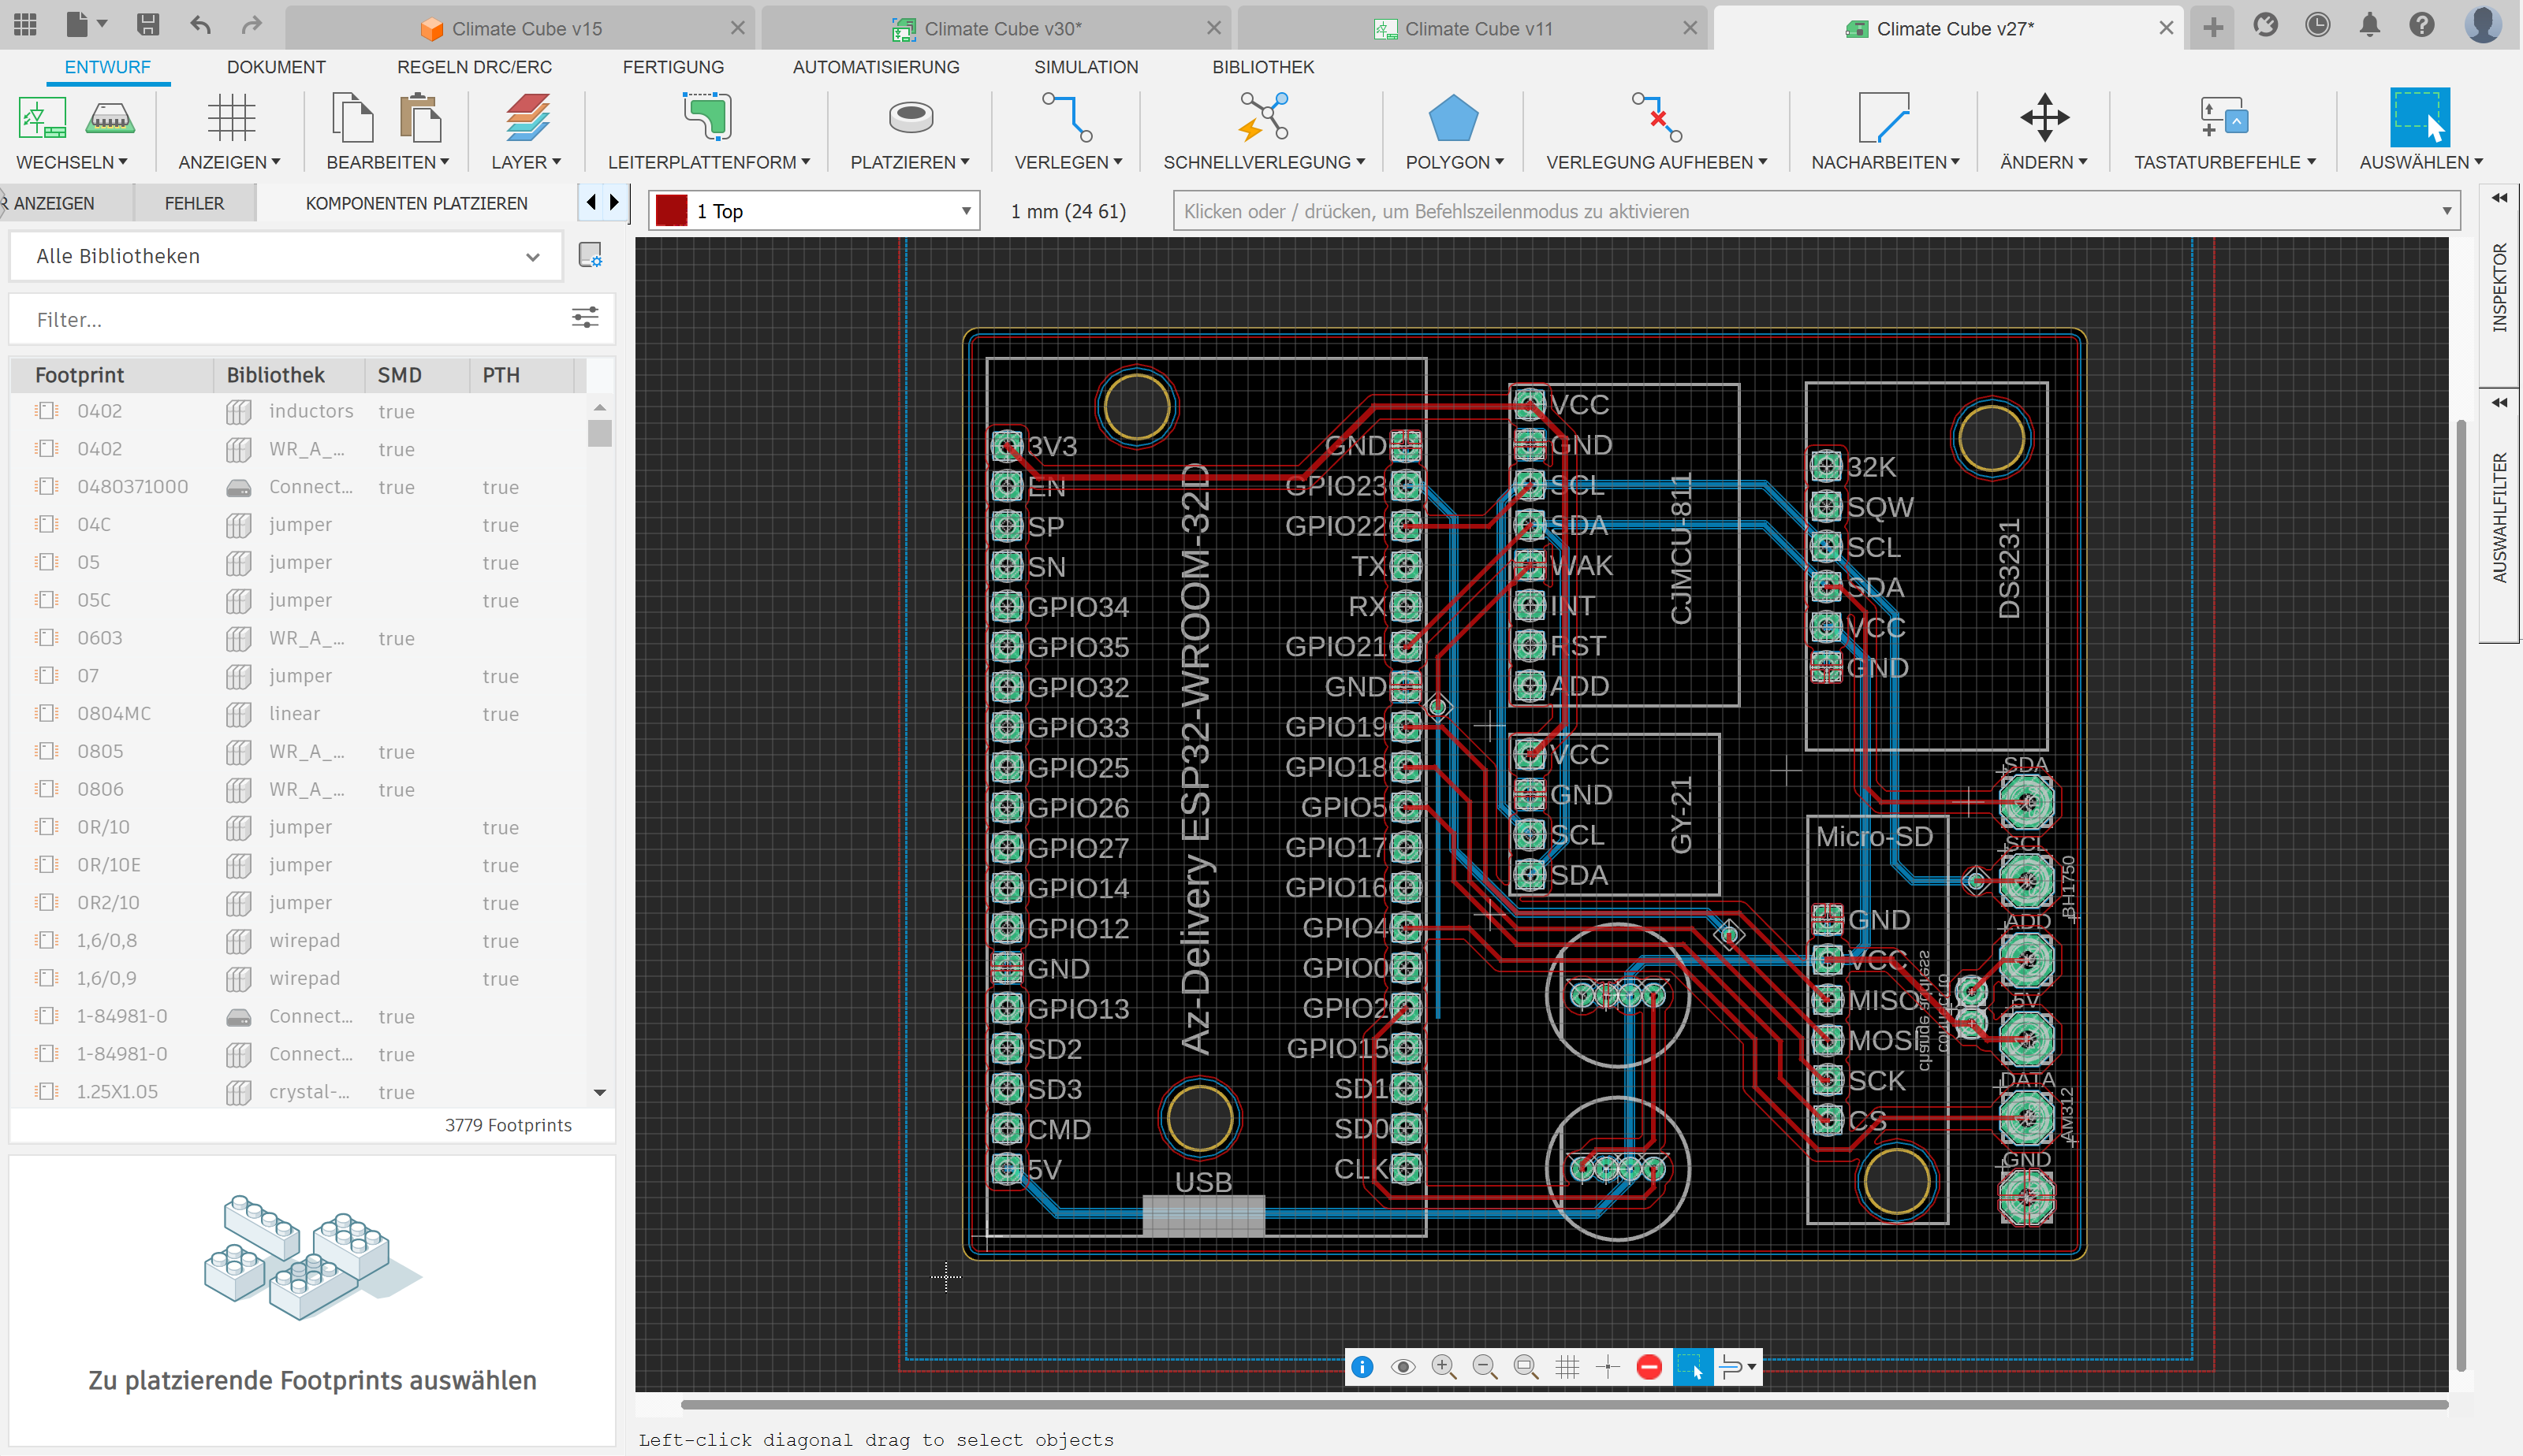Select the Verlegen routing tool icon
Screen dimensions: 2523x1456
(x=1067, y=118)
